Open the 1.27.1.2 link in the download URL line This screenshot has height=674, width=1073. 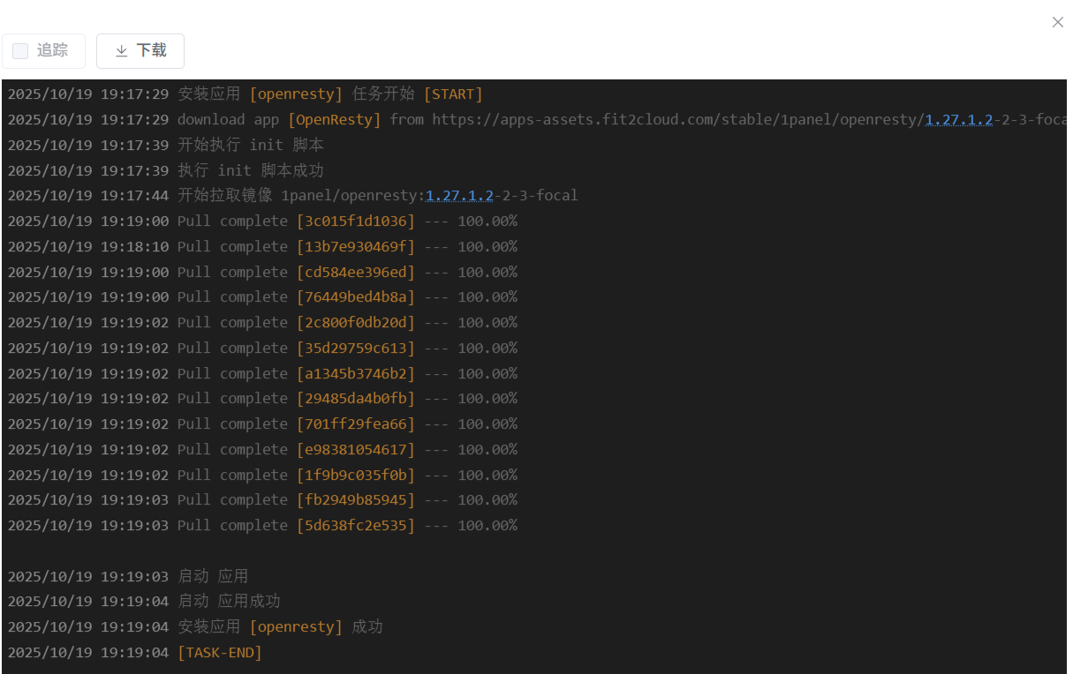tap(958, 120)
